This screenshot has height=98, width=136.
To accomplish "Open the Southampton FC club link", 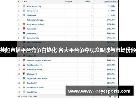I will pos(34,65).
